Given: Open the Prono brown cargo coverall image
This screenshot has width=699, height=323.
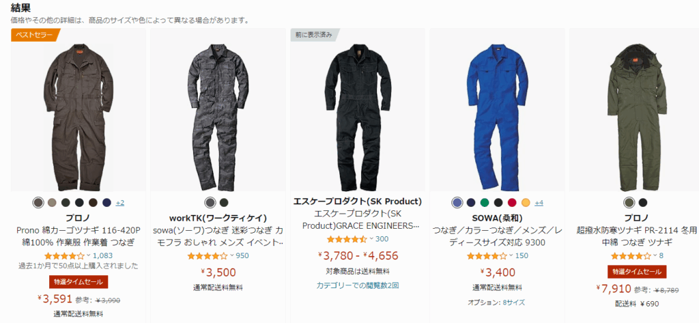Looking at the screenshot, I should 79,111.
